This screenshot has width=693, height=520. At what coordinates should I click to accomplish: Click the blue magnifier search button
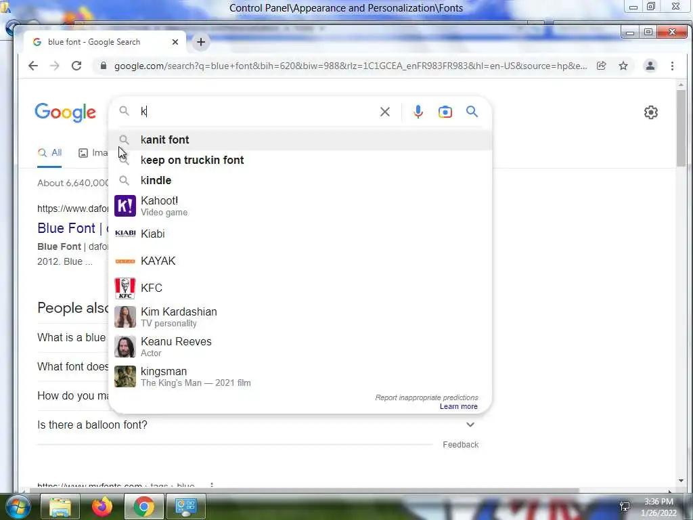point(472,112)
